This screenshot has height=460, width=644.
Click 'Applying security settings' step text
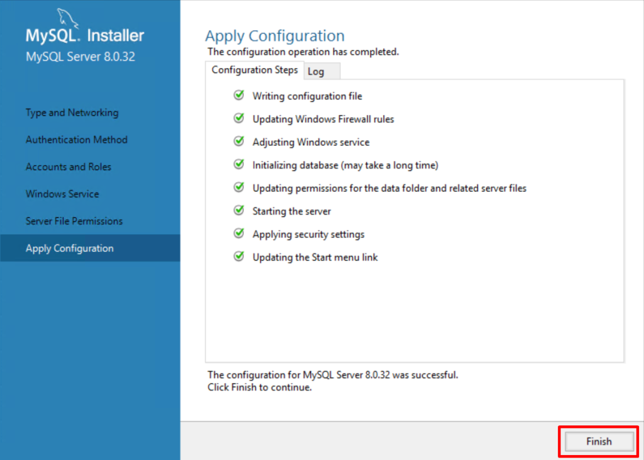(308, 234)
